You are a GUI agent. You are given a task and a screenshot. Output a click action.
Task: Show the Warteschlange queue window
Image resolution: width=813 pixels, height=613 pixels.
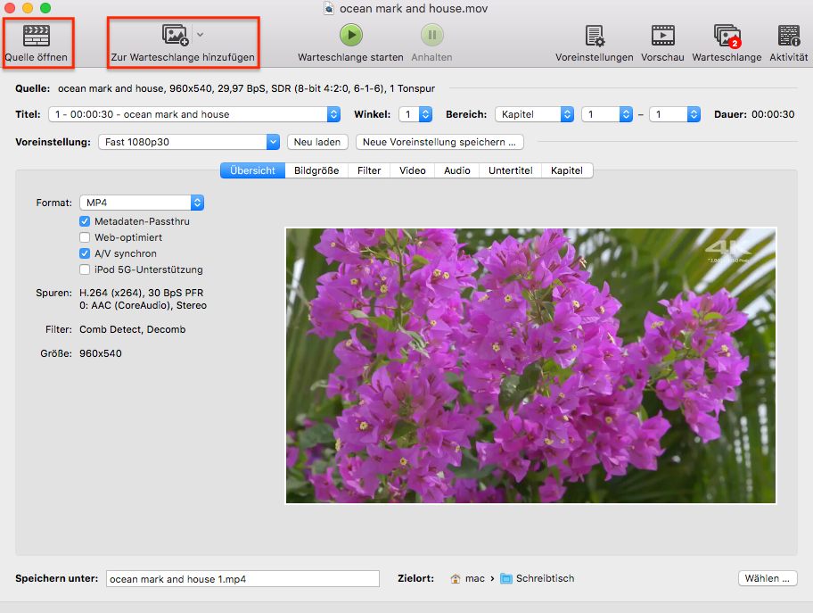point(727,36)
